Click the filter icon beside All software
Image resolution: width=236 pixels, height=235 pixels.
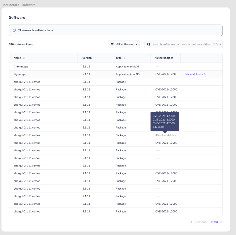[x=112, y=44]
